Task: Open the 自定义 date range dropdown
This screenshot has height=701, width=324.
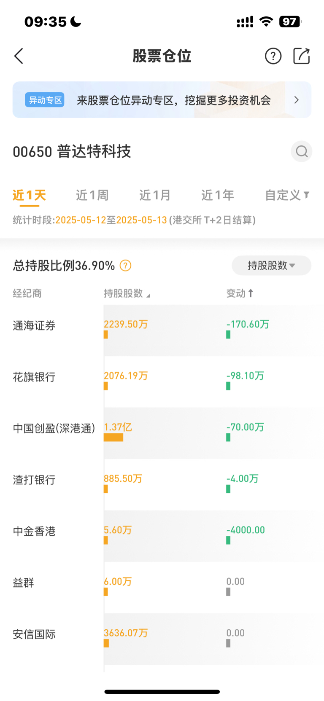Action: coord(287,195)
